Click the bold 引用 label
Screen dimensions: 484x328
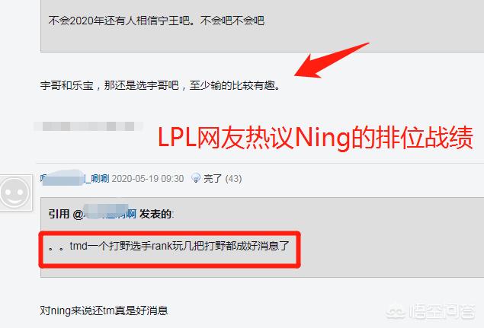pyautogui.click(x=59, y=214)
